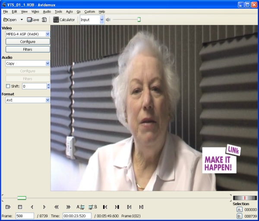This screenshot has height=221, width=259.
Task: Click the Play button in playback controls
Action: coord(8,207)
